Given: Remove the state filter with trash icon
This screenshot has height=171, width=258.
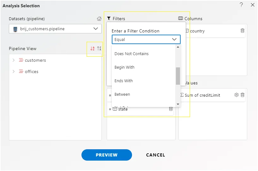Looking at the screenshot, I should [x=171, y=109].
